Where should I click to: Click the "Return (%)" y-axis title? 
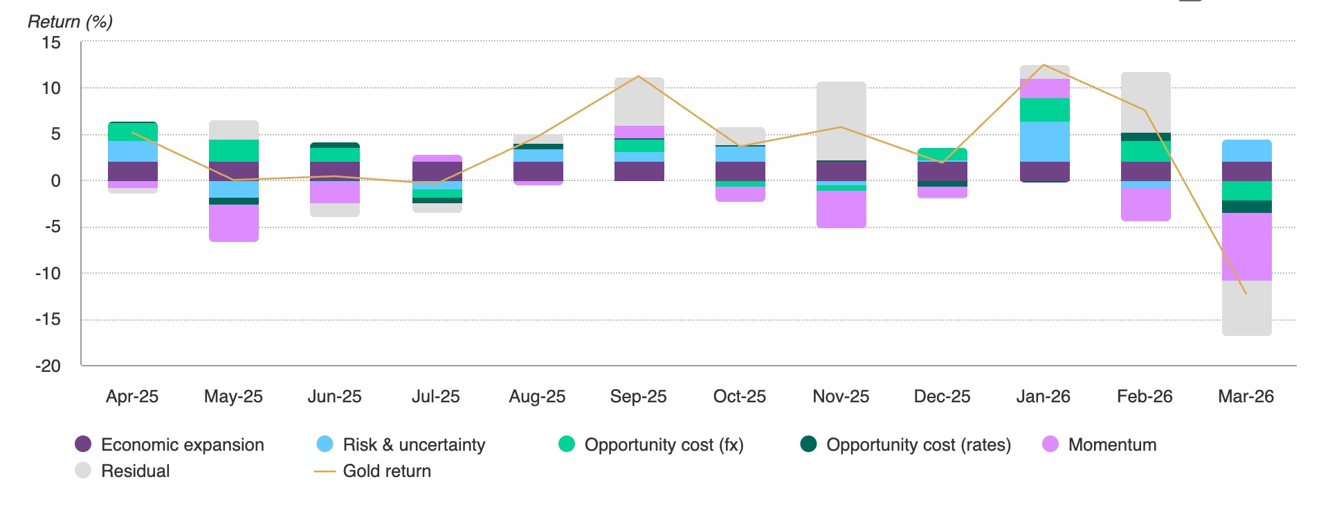point(70,21)
